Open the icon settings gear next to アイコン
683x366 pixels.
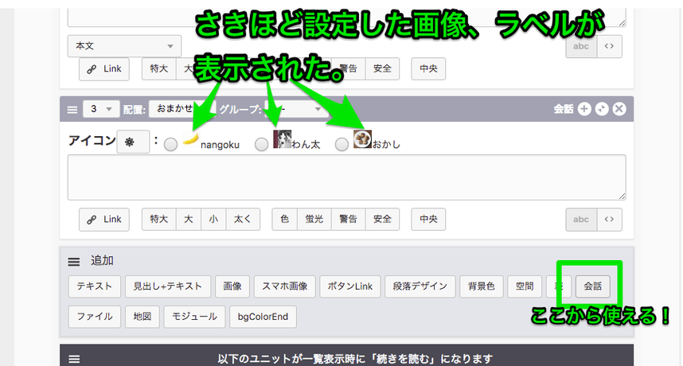[x=130, y=142]
